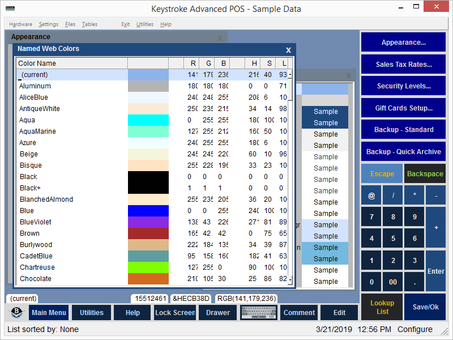
Task: Open the Tables menu
Action: (x=89, y=24)
